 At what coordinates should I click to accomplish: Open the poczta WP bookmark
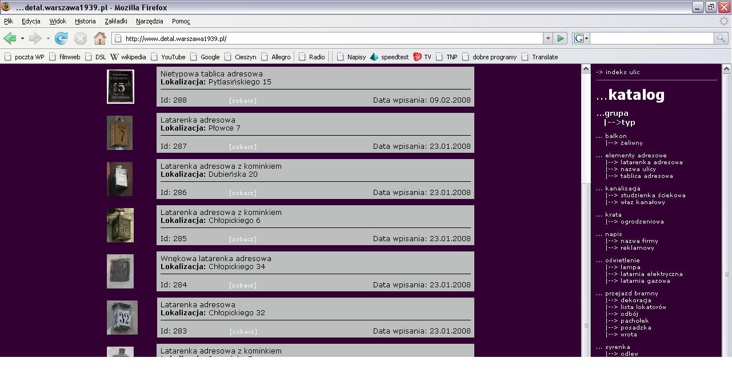click(x=24, y=57)
